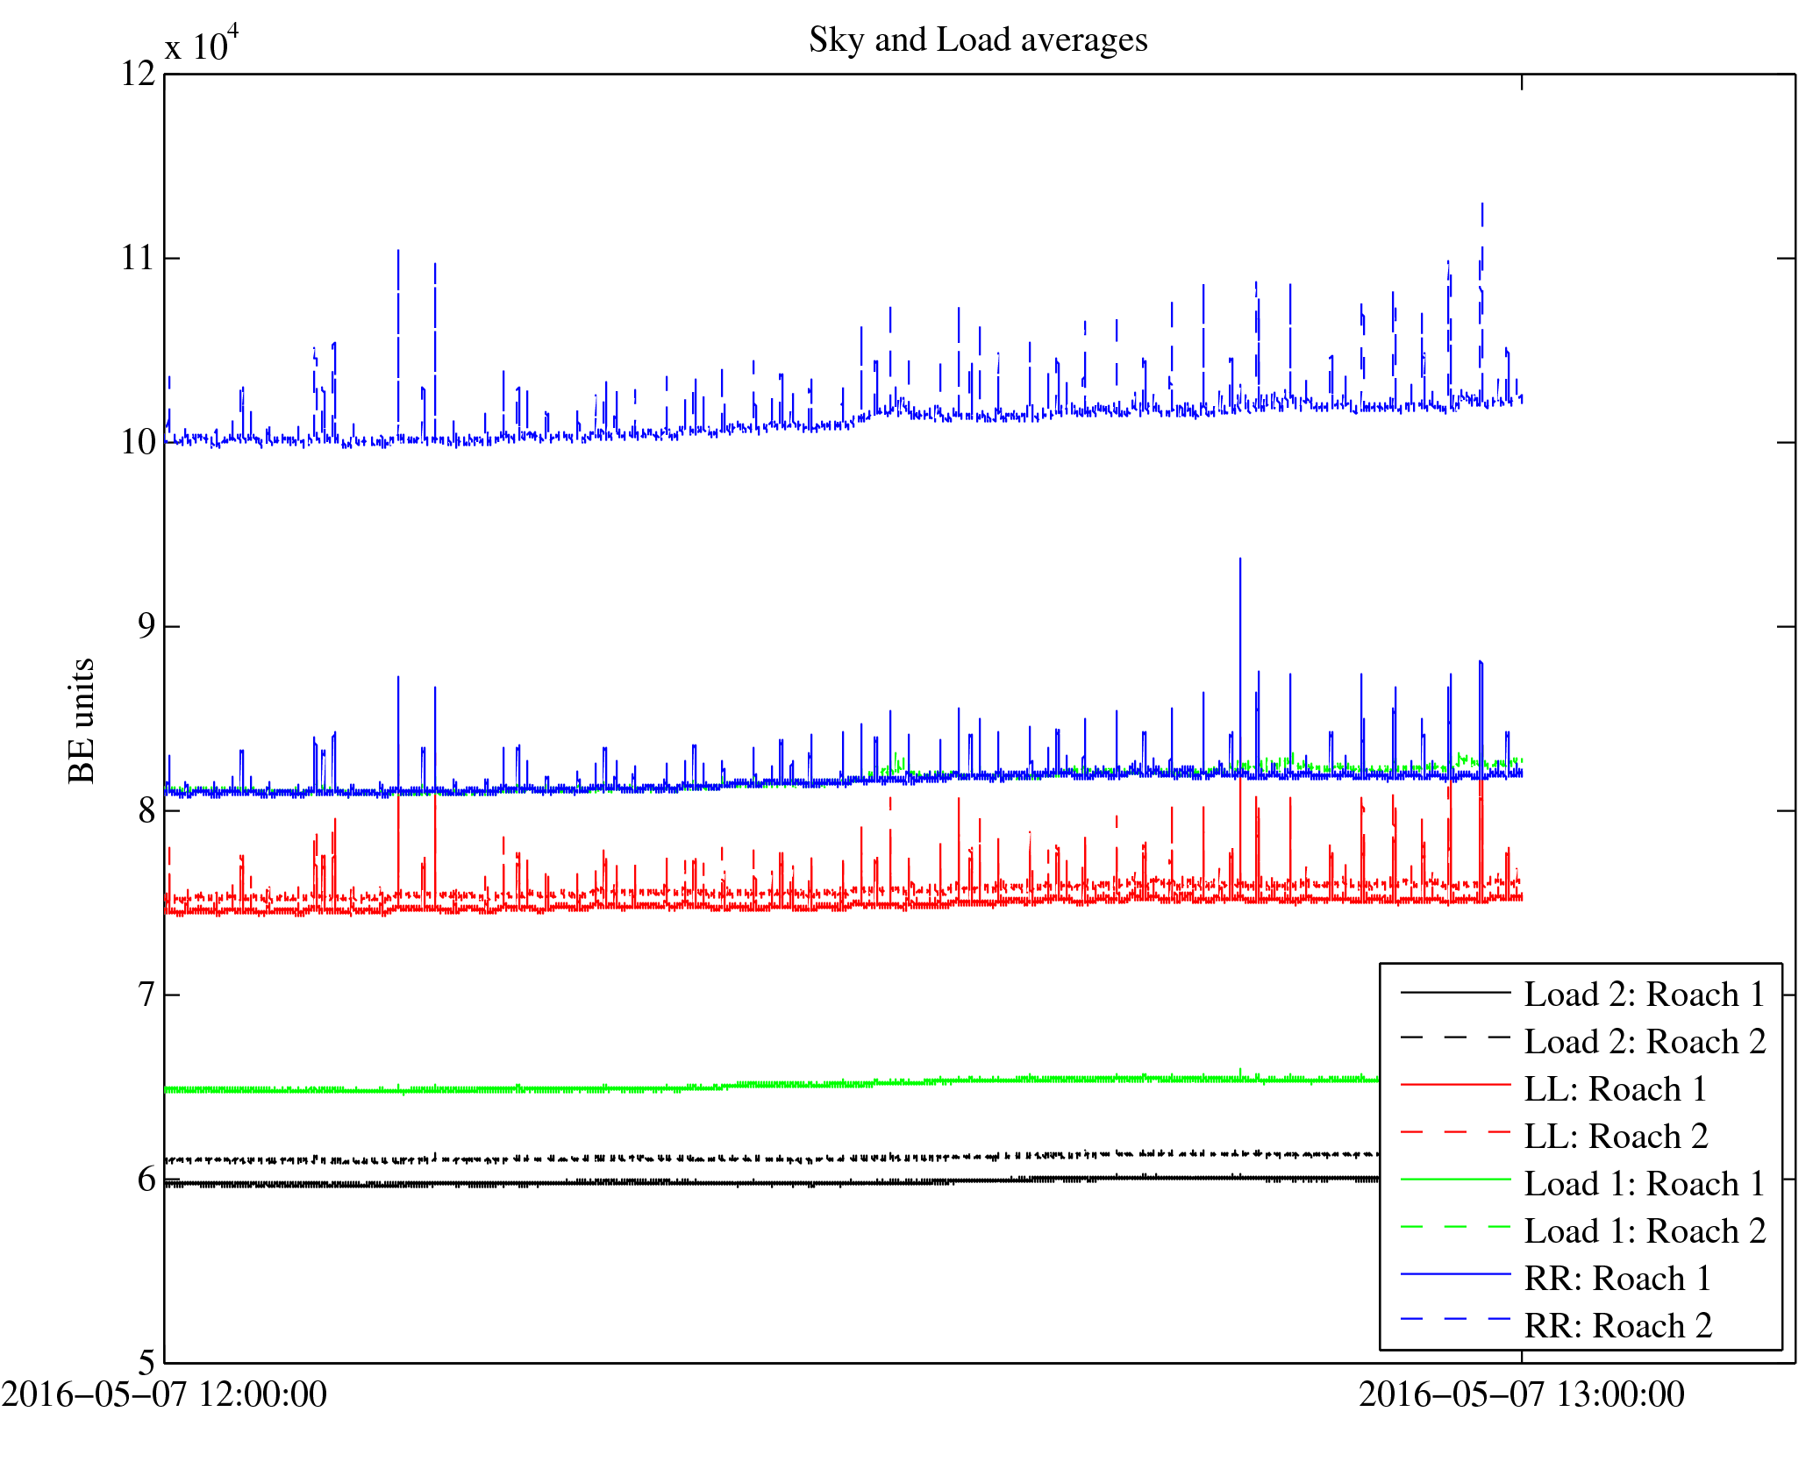Click 'LL: Roach 2' legend label
Image resolution: width=1820 pixels, height=1476 pixels.
pyautogui.click(x=1615, y=1137)
